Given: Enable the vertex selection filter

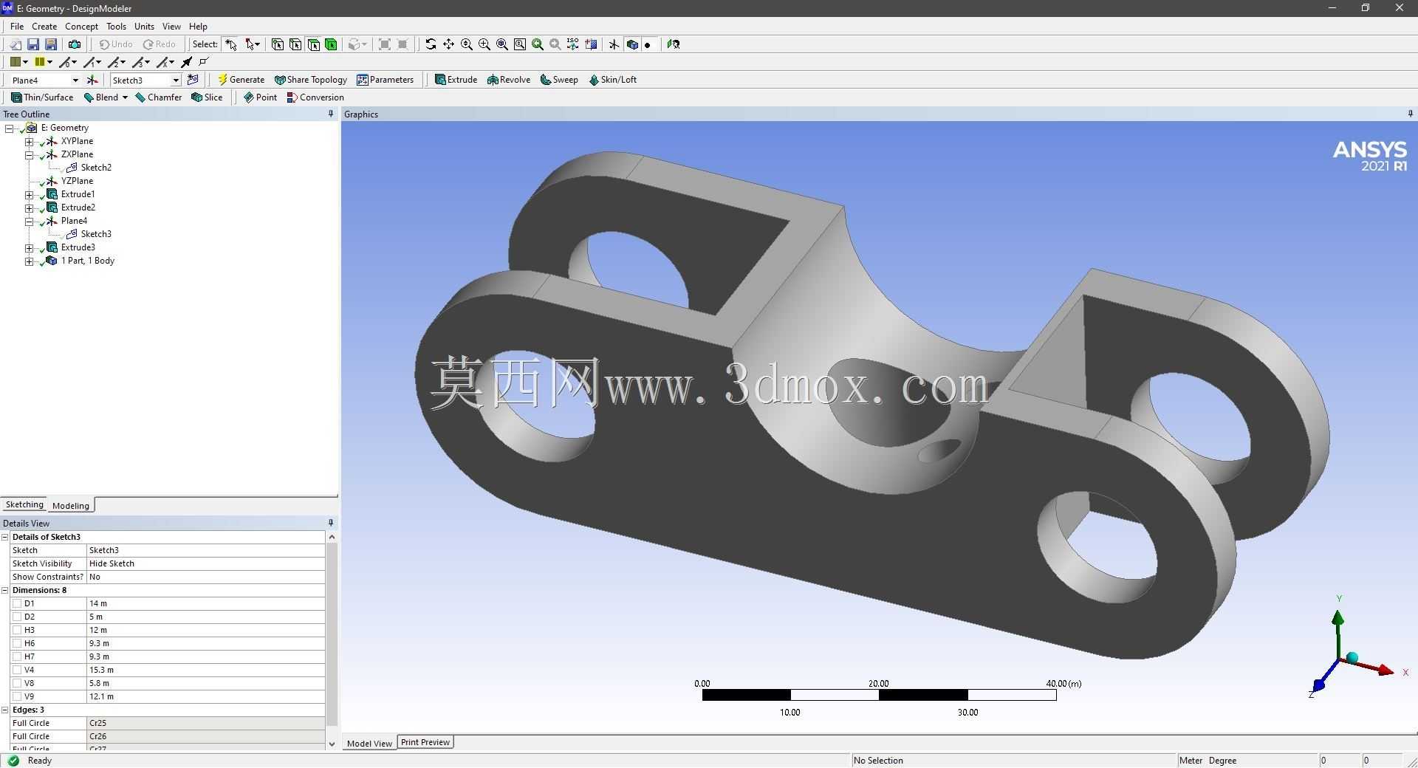Looking at the screenshot, I should click(278, 44).
